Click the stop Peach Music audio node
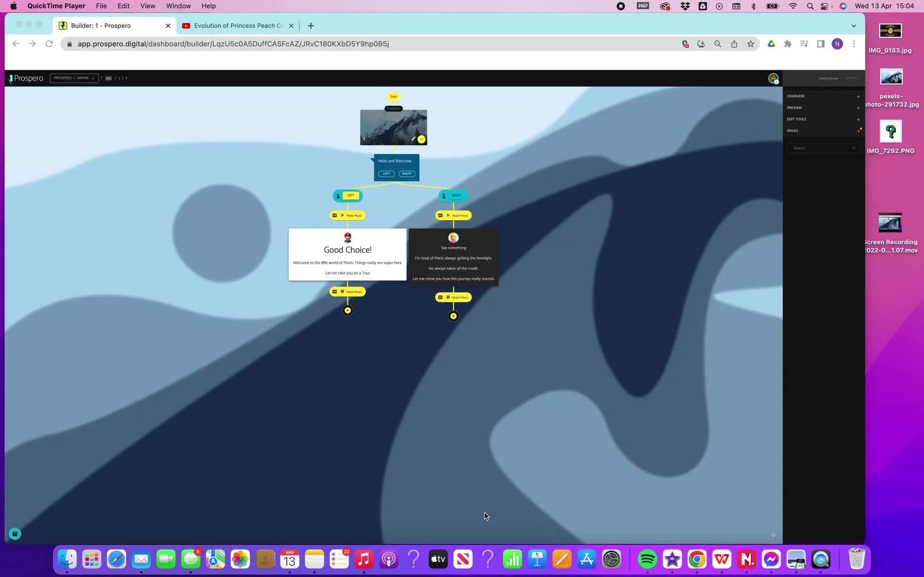 pyautogui.click(x=453, y=297)
